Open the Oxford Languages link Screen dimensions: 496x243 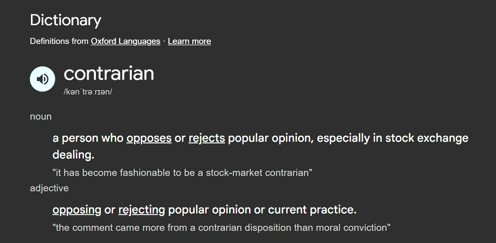125,42
